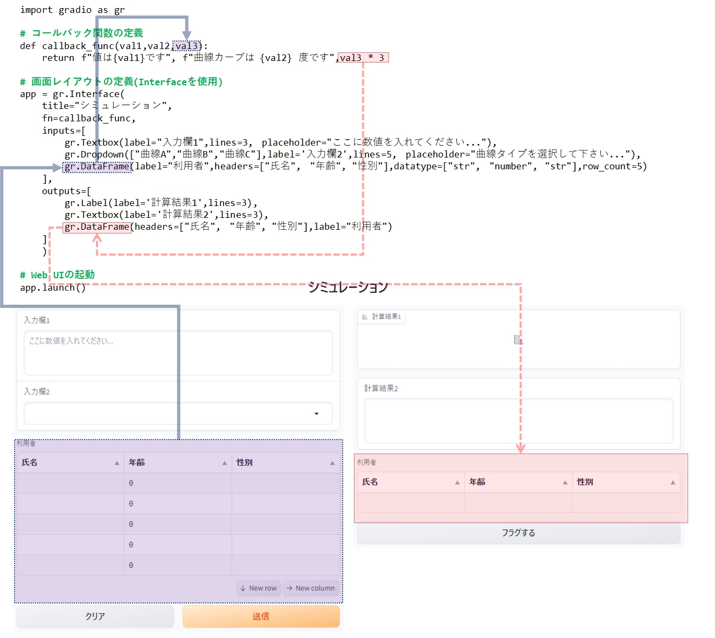This screenshot has height=638, width=715.
Task: Click the bar chart icon beside 計算結果1 label
Action: pos(364,317)
